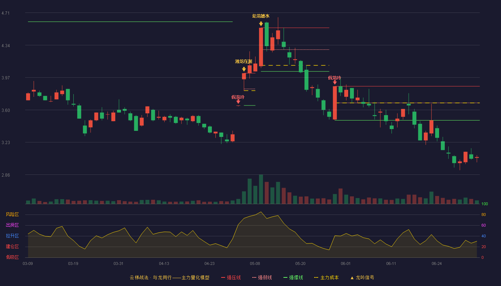Click the 幼龙嬉水 yellow arrow signal marker

coord(261,24)
